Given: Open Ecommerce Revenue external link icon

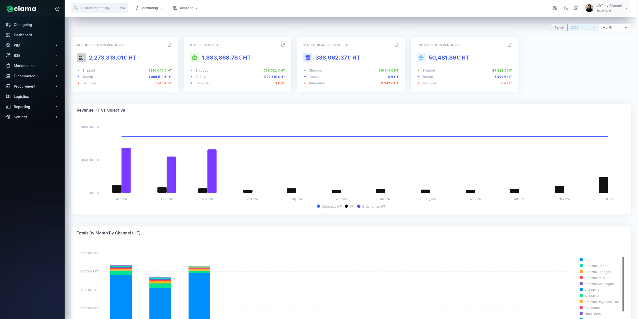Looking at the screenshot, I should [509, 45].
